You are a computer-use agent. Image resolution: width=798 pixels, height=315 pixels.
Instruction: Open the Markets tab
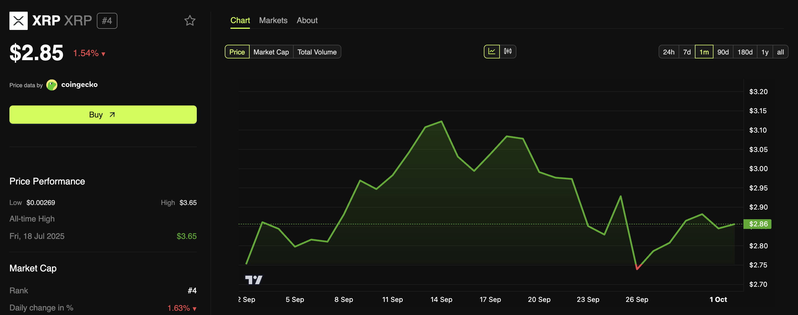point(273,21)
